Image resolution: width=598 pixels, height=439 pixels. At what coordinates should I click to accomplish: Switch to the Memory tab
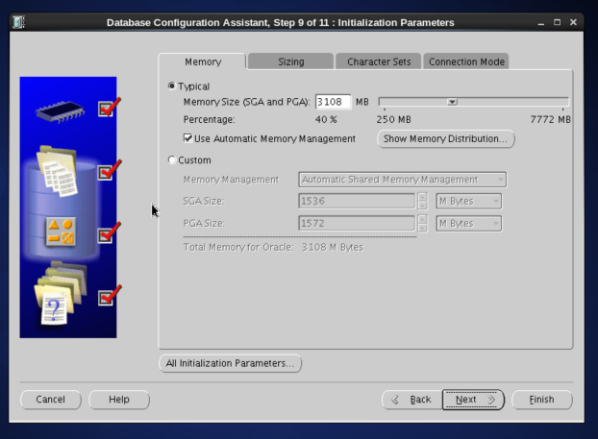(203, 61)
